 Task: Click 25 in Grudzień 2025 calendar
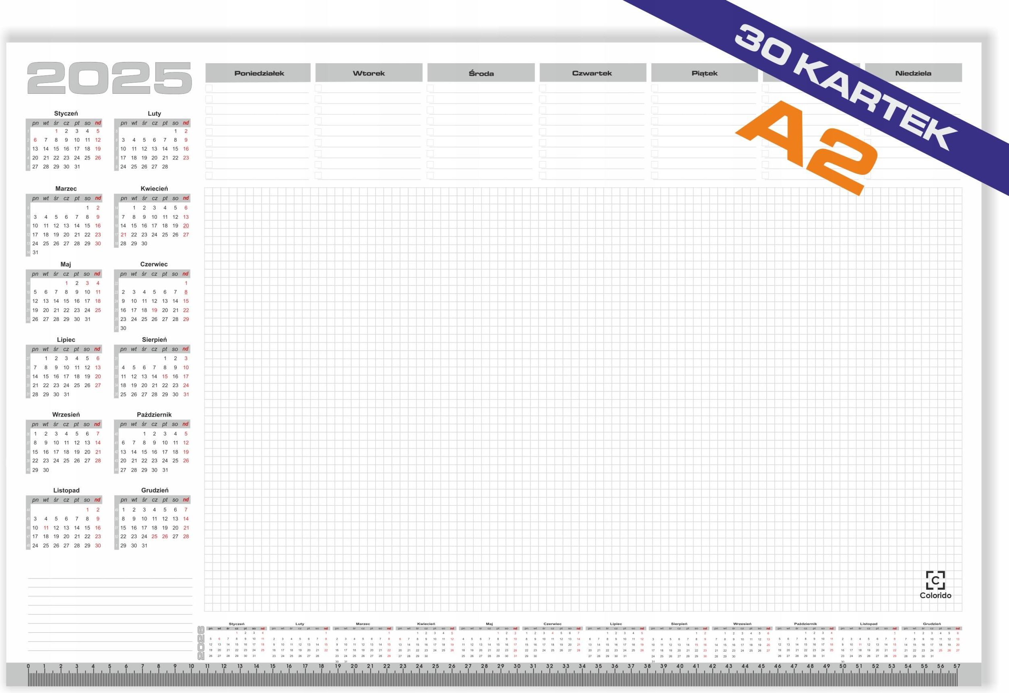click(155, 537)
